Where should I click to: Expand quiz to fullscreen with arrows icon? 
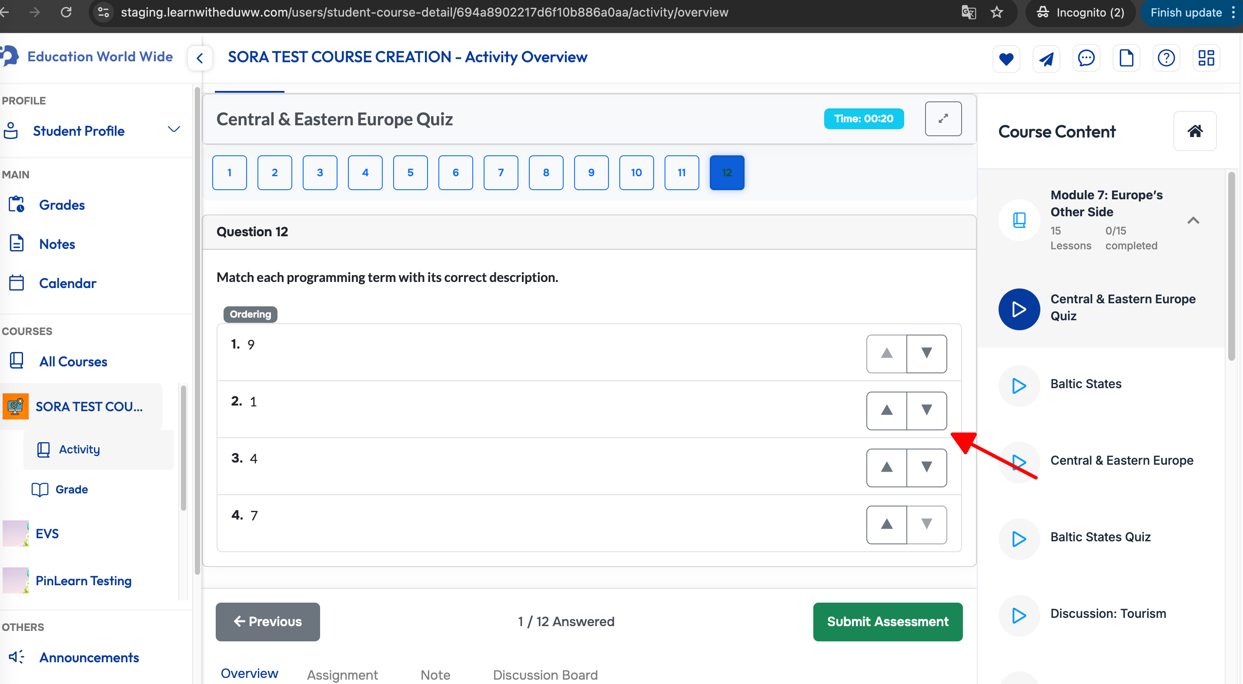click(943, 119)
